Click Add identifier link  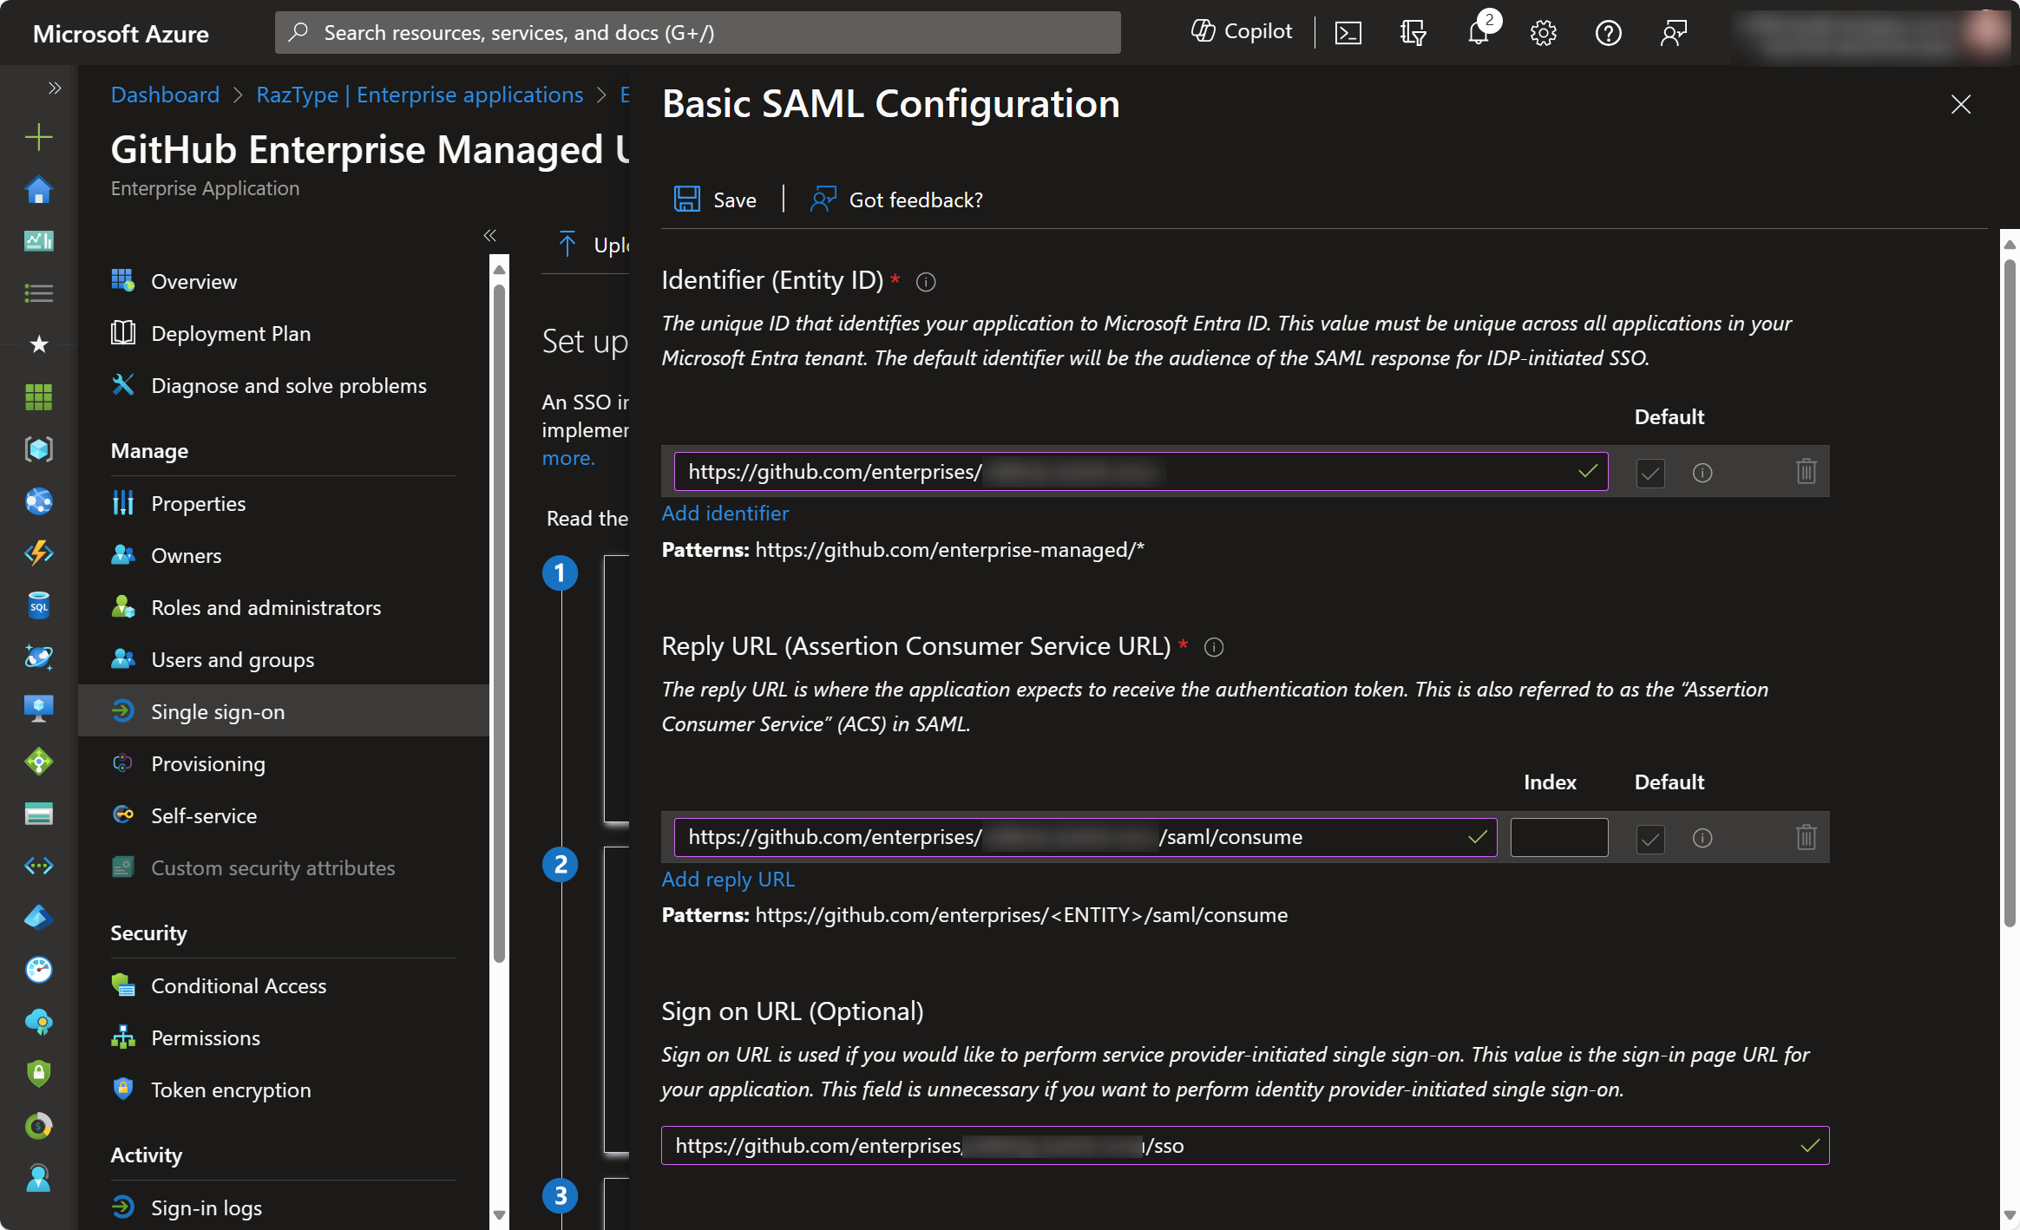[725, 514]
